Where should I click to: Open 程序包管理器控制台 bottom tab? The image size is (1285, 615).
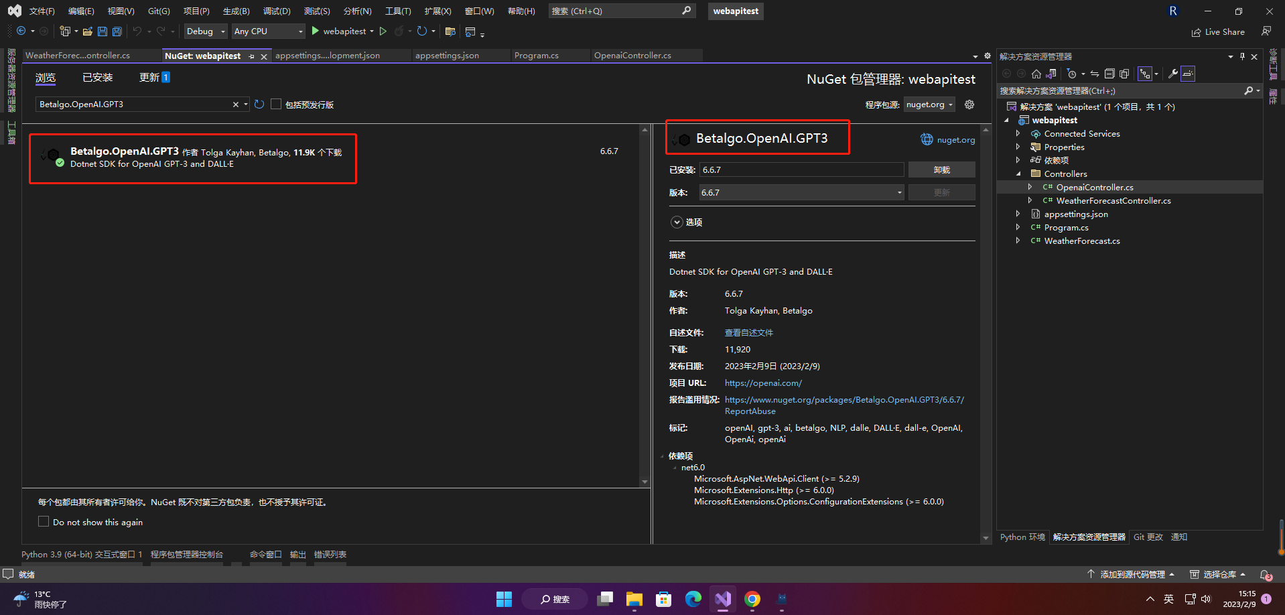pos(186,555)
